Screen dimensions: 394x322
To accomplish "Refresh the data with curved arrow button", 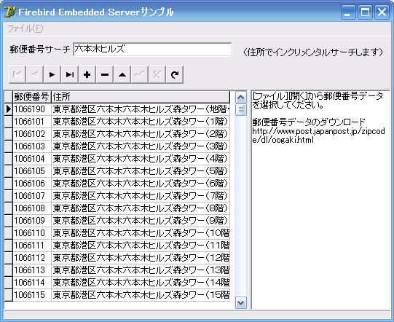I will (175, 74).
